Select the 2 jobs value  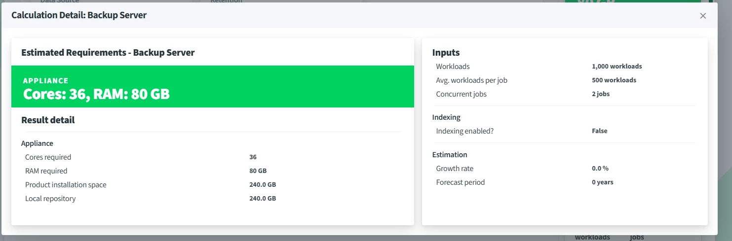pos(601,94)
